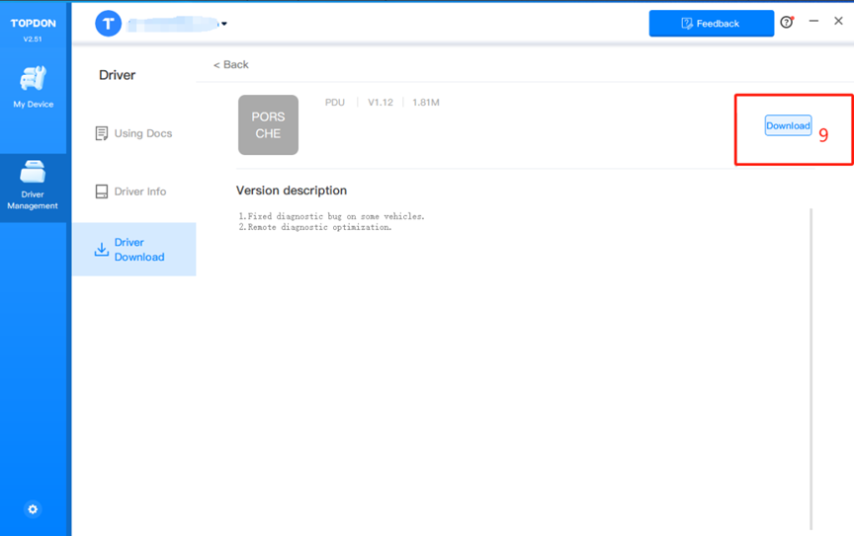Click the TOPDON logo

[34, 24]
